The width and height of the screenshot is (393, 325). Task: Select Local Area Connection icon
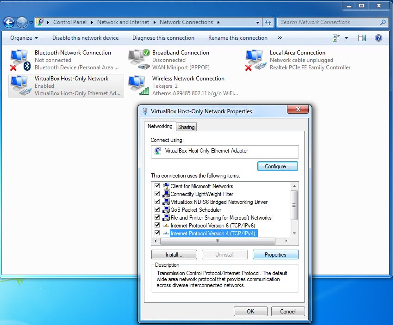256,60
